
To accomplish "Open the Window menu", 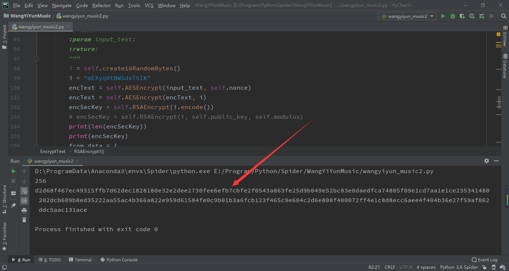I will point(167,5).
